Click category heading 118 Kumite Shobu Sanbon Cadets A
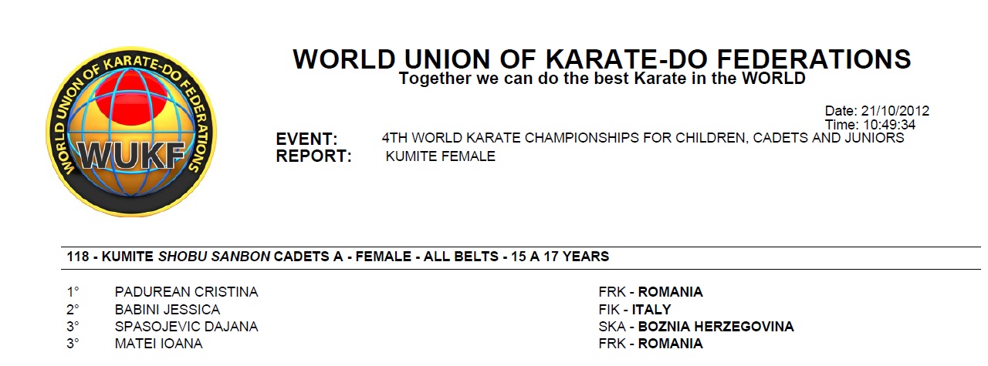This screenshot has width=988, height=366. point(338,257)
